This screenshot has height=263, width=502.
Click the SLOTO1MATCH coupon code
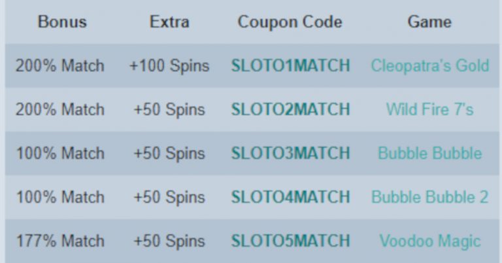[x=290, y=65]
